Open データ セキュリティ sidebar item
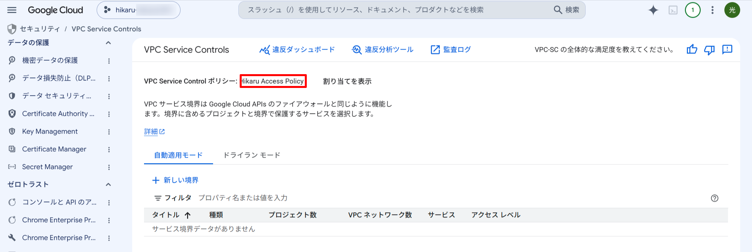The width and height of the screenshot is (752, 252). point(57,96)
